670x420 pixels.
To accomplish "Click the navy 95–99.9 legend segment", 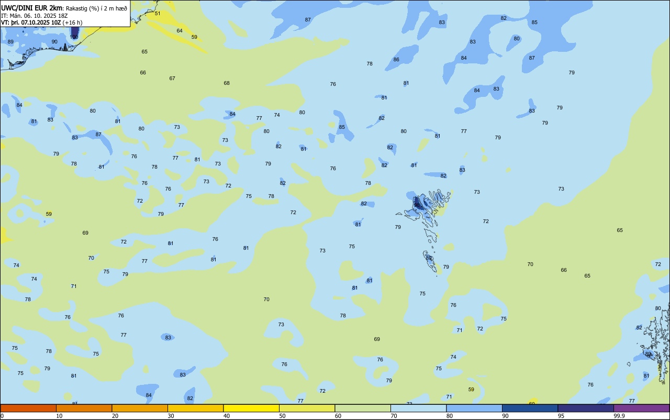I will [x=586, y=408].
